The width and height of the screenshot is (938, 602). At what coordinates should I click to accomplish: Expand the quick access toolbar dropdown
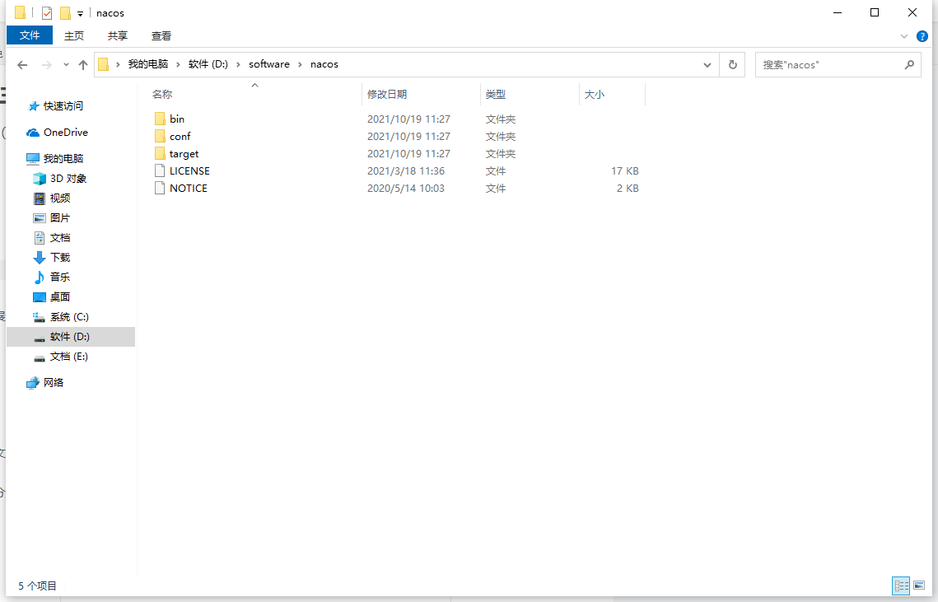click(x=80, y=14)
